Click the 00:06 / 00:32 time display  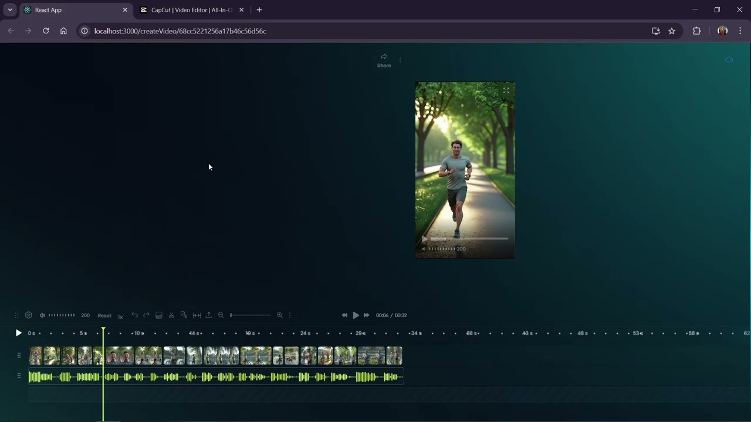click(x=391, y=315)
